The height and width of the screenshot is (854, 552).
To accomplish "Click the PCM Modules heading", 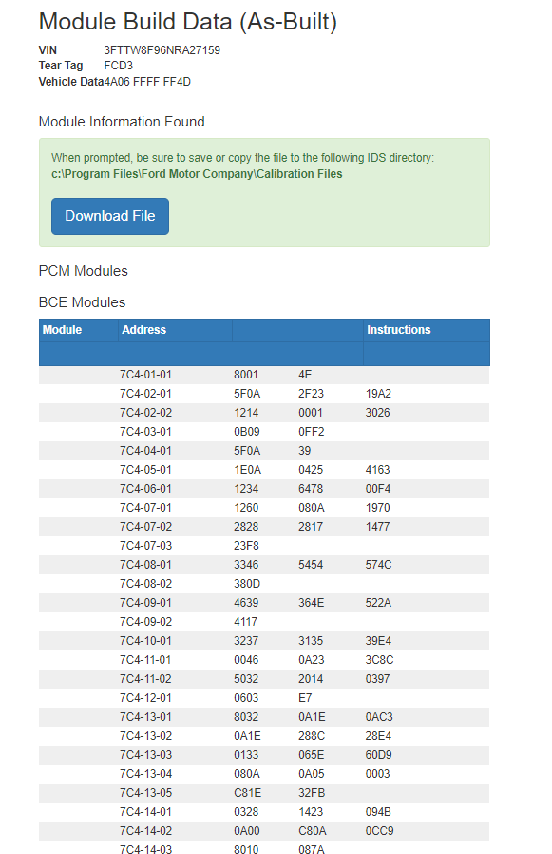I will pos(84,271).
